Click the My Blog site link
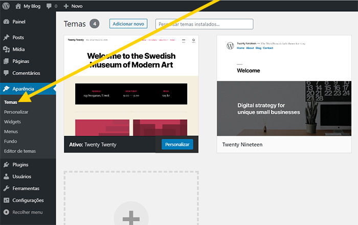358x225 pixels. (32, 6)
